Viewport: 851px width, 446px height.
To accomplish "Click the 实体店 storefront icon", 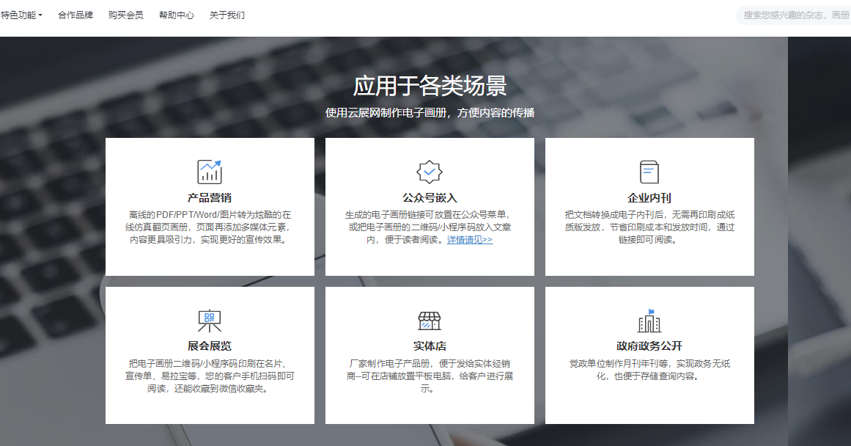I will point(430,321).
